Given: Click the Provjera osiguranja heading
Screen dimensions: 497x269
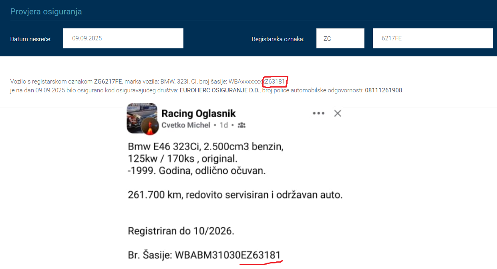Looking at the screenshot, I should pos(46,12).
